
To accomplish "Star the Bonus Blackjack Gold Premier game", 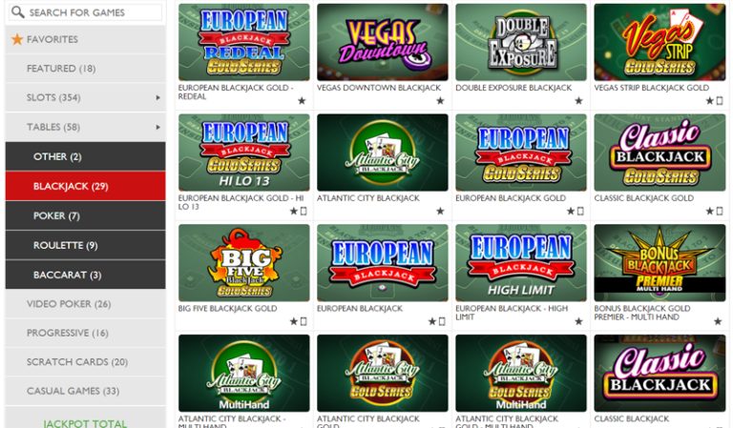I will pyautogui.click(x=718, y=321).
